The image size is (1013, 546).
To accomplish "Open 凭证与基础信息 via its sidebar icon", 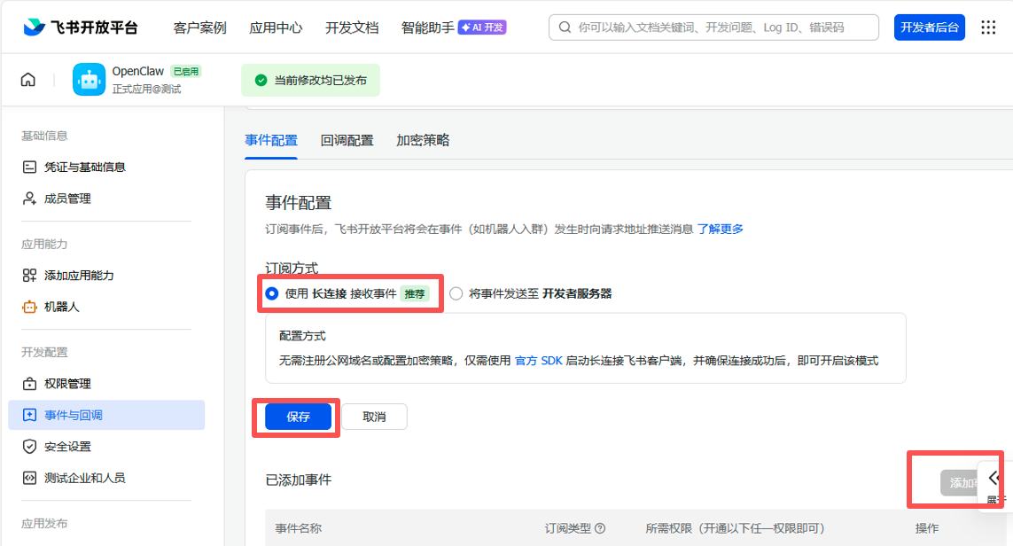I will click(29, 167).
